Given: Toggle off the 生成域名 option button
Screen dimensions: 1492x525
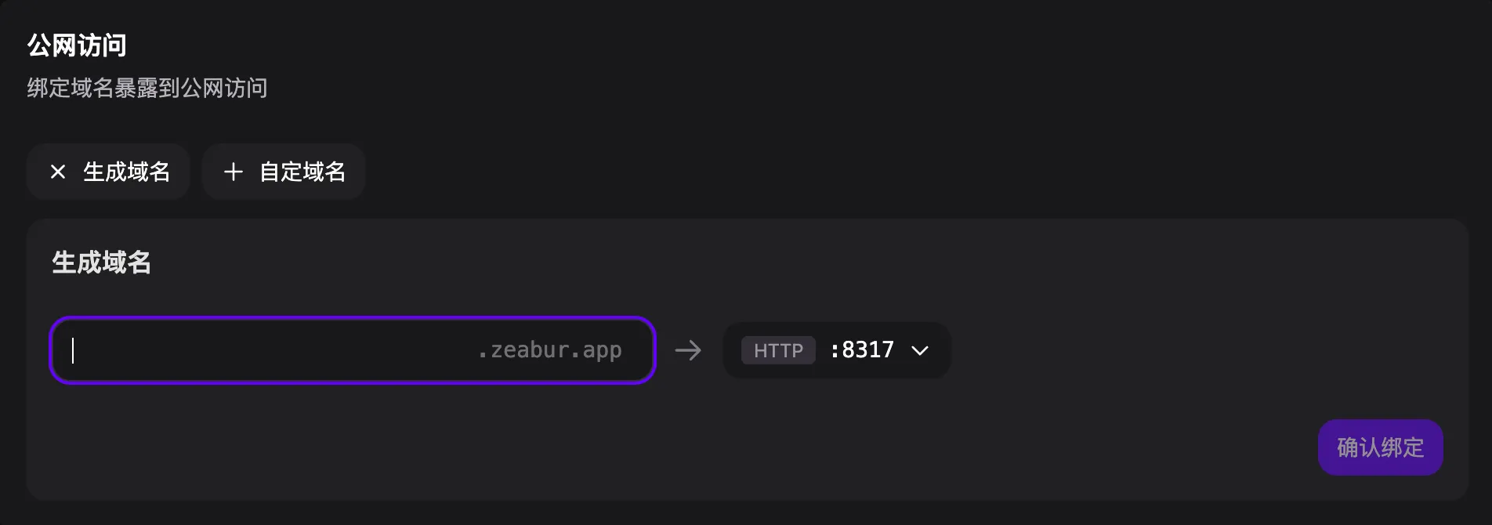Looking at the screenshot, I should tap(108, 172).
